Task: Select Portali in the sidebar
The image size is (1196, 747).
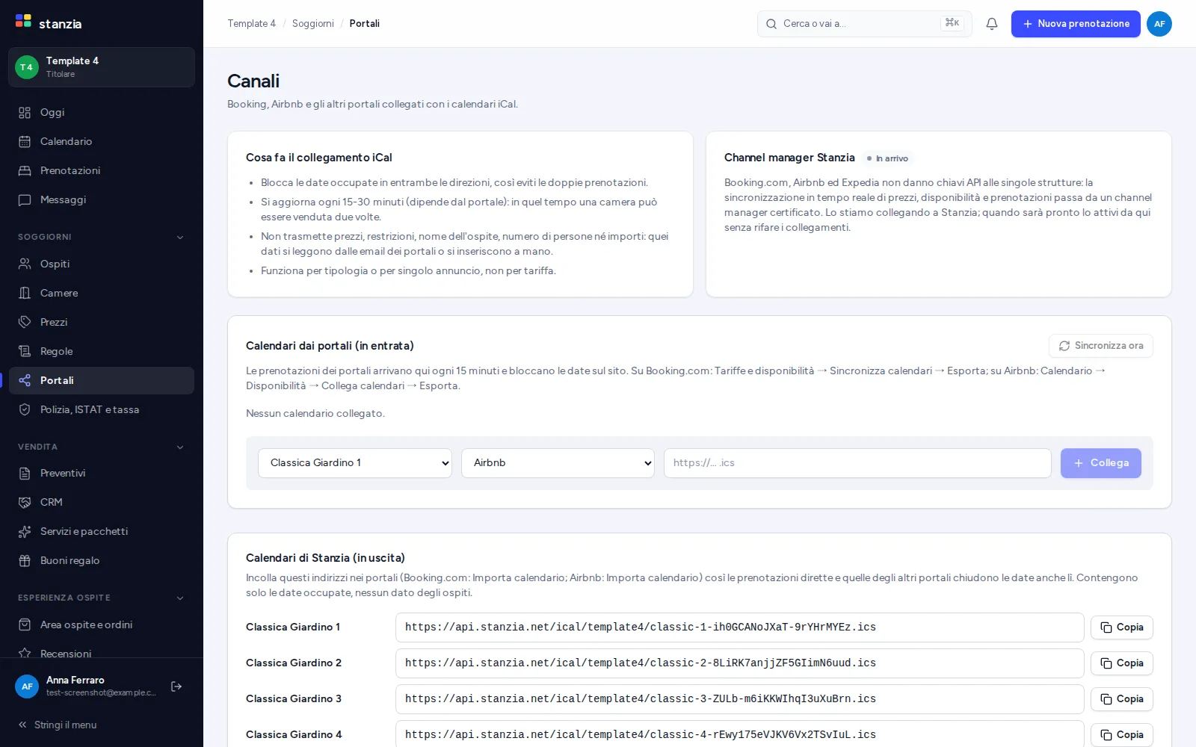Action: click(x=102, y=381)
